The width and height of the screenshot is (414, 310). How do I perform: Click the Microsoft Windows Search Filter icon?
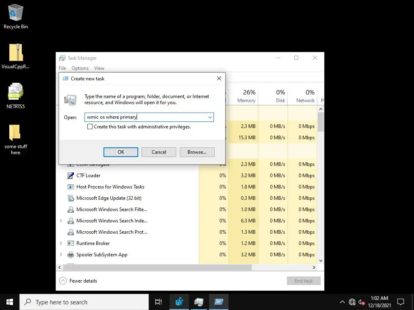(70, 209)
